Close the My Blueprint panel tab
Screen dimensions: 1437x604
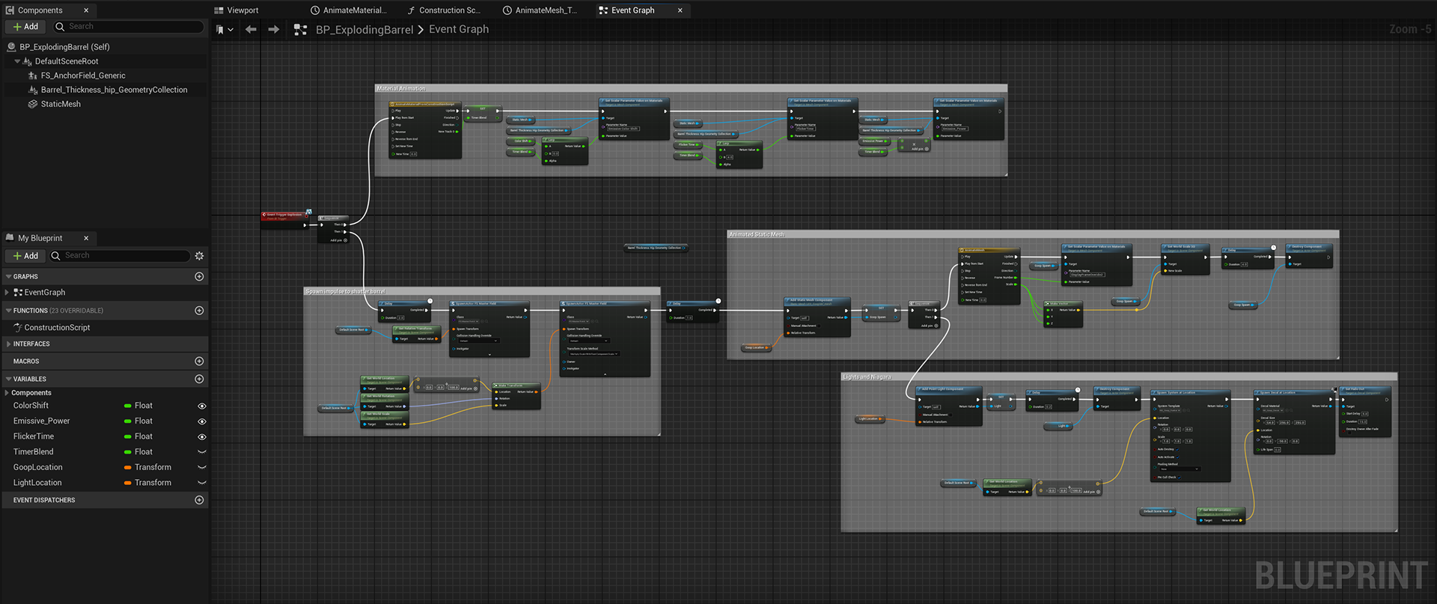[86, 238]
